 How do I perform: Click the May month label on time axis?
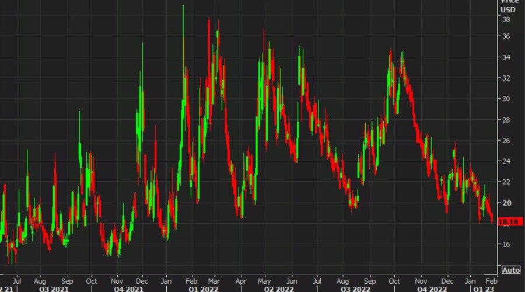(265, 279)
